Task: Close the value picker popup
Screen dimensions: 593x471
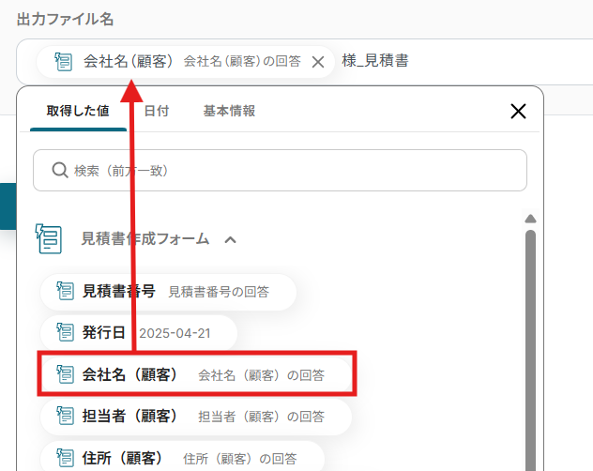Action: point(518,112)
